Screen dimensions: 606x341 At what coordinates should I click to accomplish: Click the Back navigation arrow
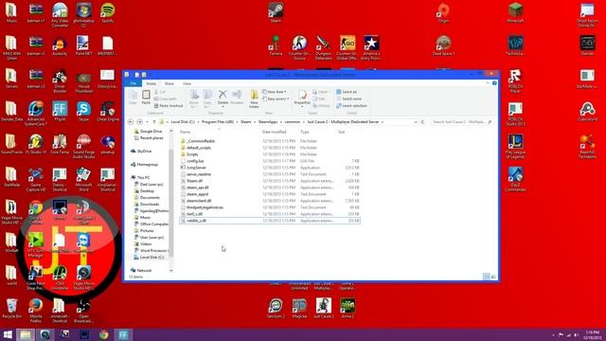click(131, 122)
